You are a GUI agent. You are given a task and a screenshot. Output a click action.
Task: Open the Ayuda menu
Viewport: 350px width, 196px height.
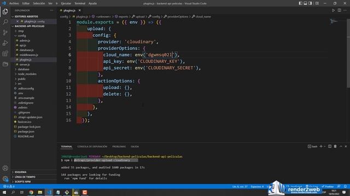(92, 3)
